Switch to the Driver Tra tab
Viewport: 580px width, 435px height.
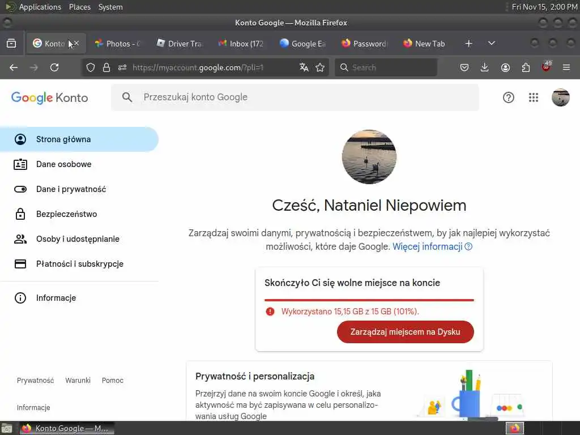click(180, 44)
